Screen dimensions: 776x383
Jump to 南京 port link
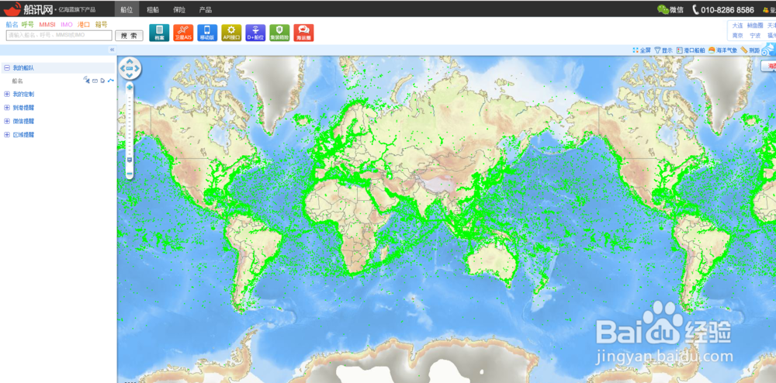(x=737, y=36)
